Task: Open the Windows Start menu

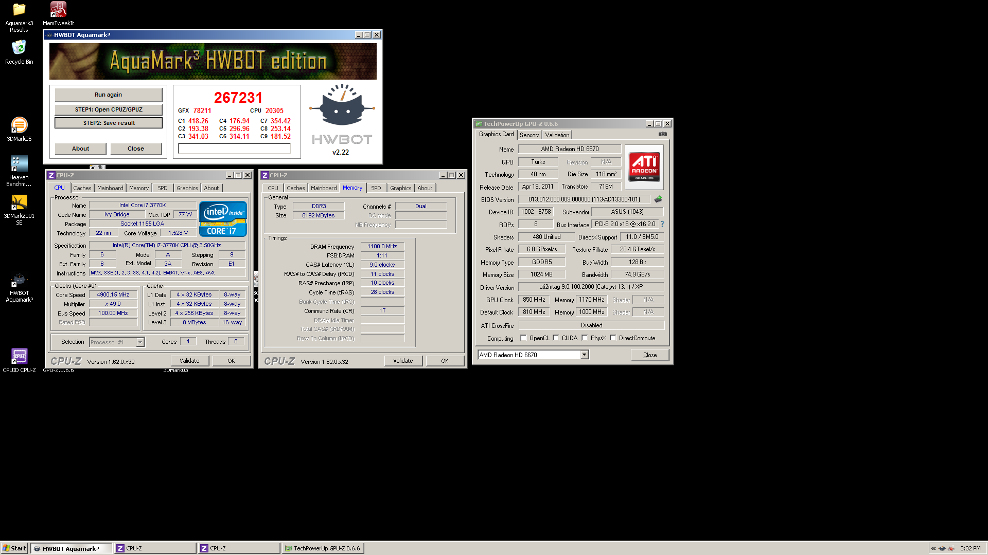Action: click(14, 548)
